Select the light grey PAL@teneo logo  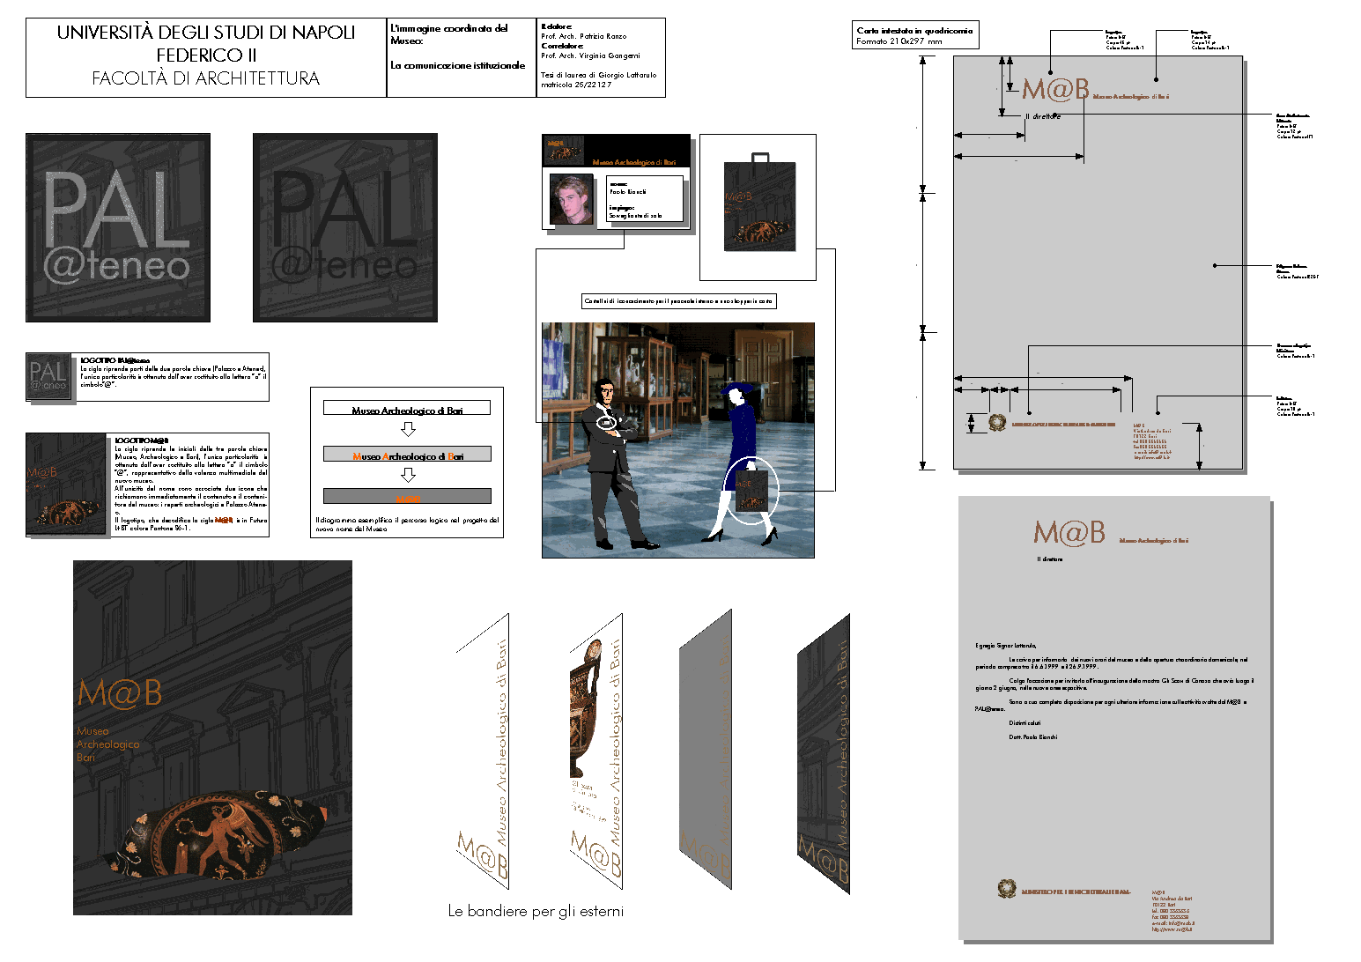click(x=118, y=227)
